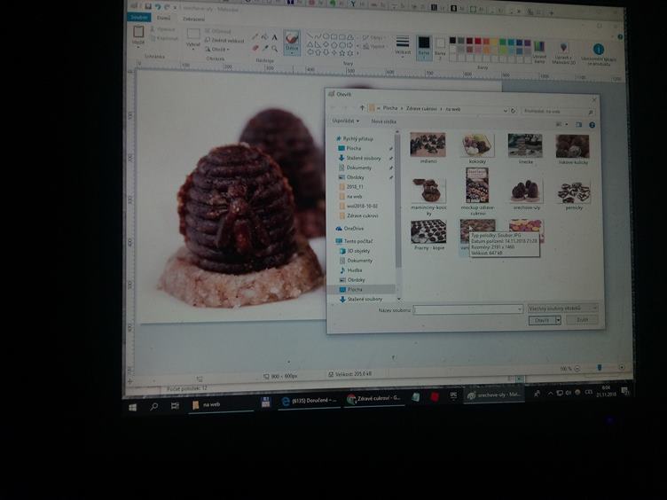
Task: Open the Chrome Zdravé cukroví taskbar item
Action: 374,399
